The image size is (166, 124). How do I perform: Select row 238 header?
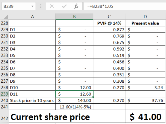coord(4,87)
